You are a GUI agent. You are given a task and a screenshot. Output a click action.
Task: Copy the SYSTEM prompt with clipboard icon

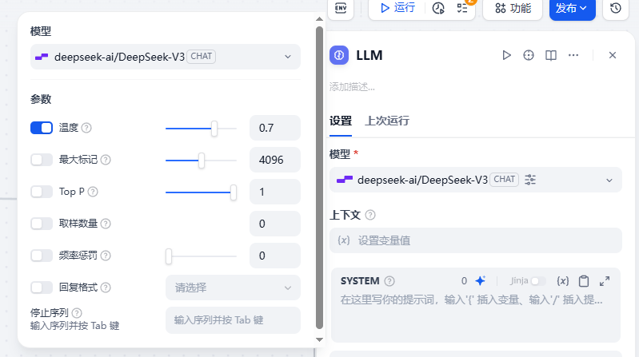tap(584, 281)
